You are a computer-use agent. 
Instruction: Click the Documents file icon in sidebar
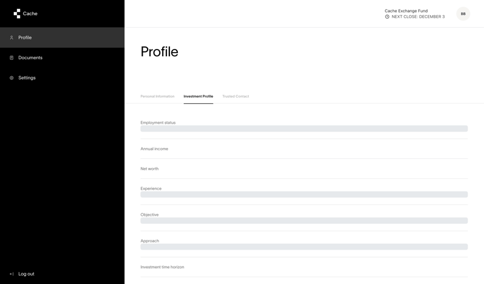[x=11, y=58]
